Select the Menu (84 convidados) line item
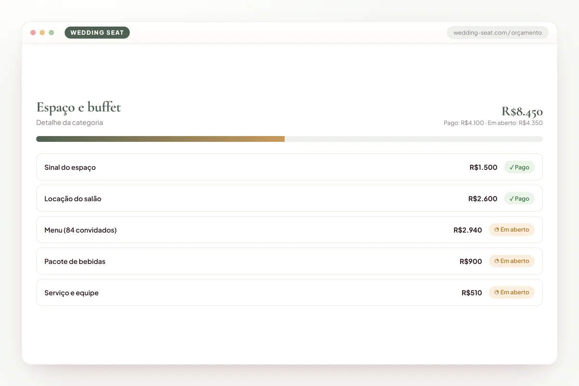The width and height of the screenshot is (579, 386). coord(289,230)
